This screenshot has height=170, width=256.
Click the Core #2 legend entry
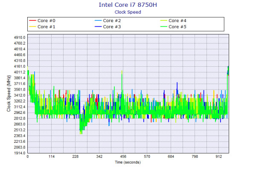pyautogui.click(x=108, y=21)
